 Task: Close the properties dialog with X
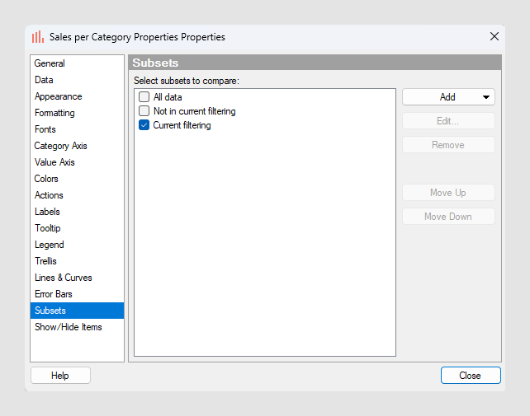(495, 36)
